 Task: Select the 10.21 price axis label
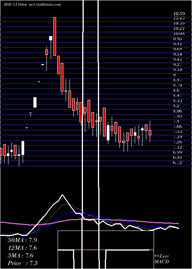point(179,28)
